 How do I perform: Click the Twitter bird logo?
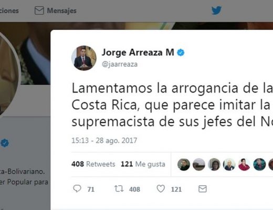point(216,10)
